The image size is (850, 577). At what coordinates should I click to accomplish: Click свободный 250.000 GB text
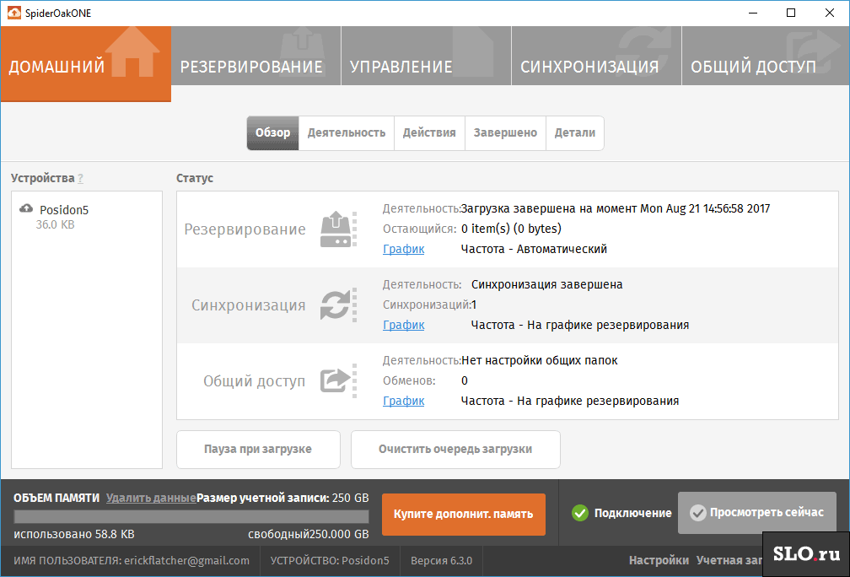click(x=309, y=534)
